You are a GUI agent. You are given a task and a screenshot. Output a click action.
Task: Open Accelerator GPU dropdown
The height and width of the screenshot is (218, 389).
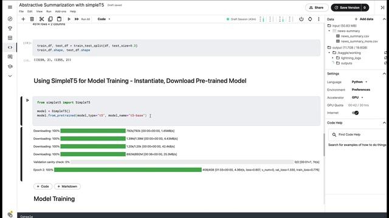[x=357, y=97]
